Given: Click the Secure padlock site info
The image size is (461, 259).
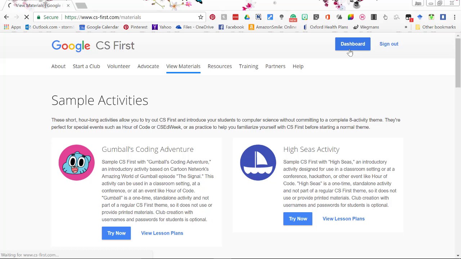Looking at the screenshot, I should 48,17.
